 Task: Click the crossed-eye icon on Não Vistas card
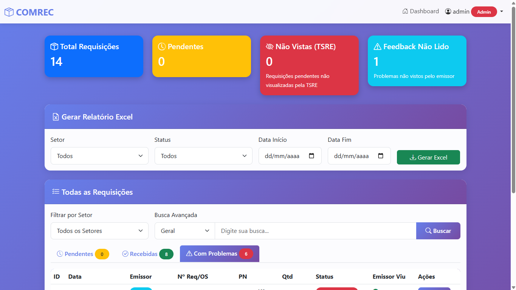269,46
